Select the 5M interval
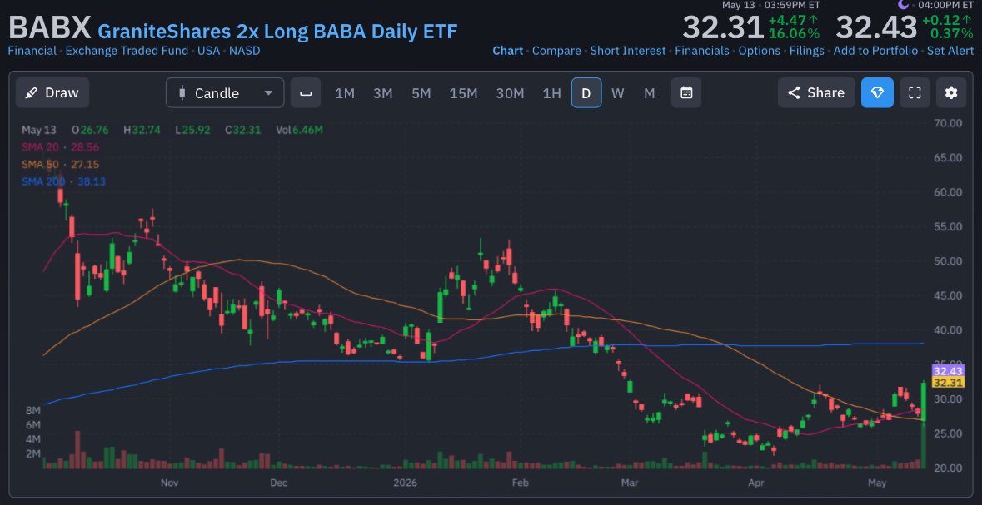This screenshot has width=982, height=505. point(421,93)
